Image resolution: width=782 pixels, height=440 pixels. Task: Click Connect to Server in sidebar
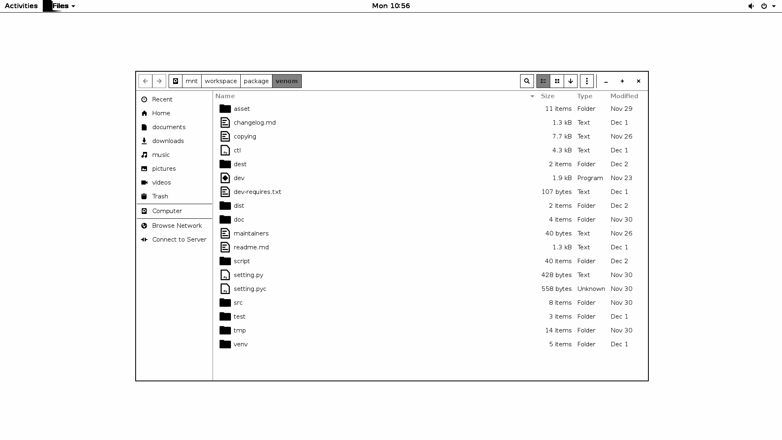(x=179, y=239)
